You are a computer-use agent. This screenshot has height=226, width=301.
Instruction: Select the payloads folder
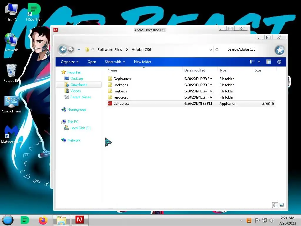(120, 91)
